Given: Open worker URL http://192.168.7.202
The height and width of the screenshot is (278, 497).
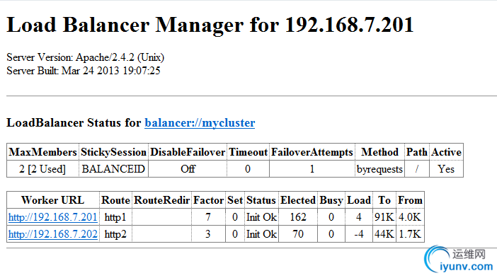Looking at the screenshot, I should point(52,234).
